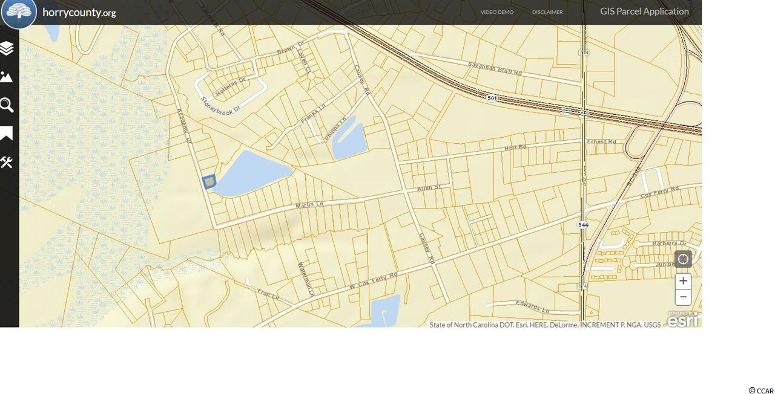This screenshot has height=394, width=775.
Task: Open the Layers panel icon
Action: pos(7,48)
